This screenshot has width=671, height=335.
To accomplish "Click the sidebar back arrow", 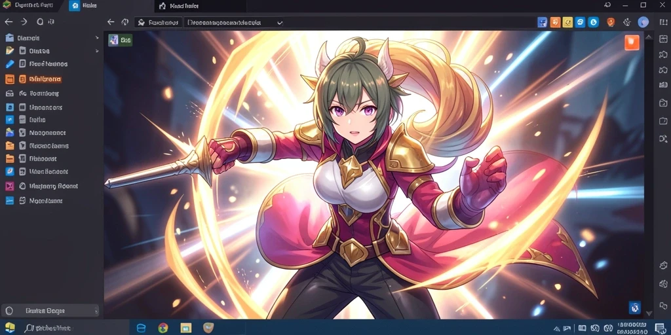I will (9, 22).
